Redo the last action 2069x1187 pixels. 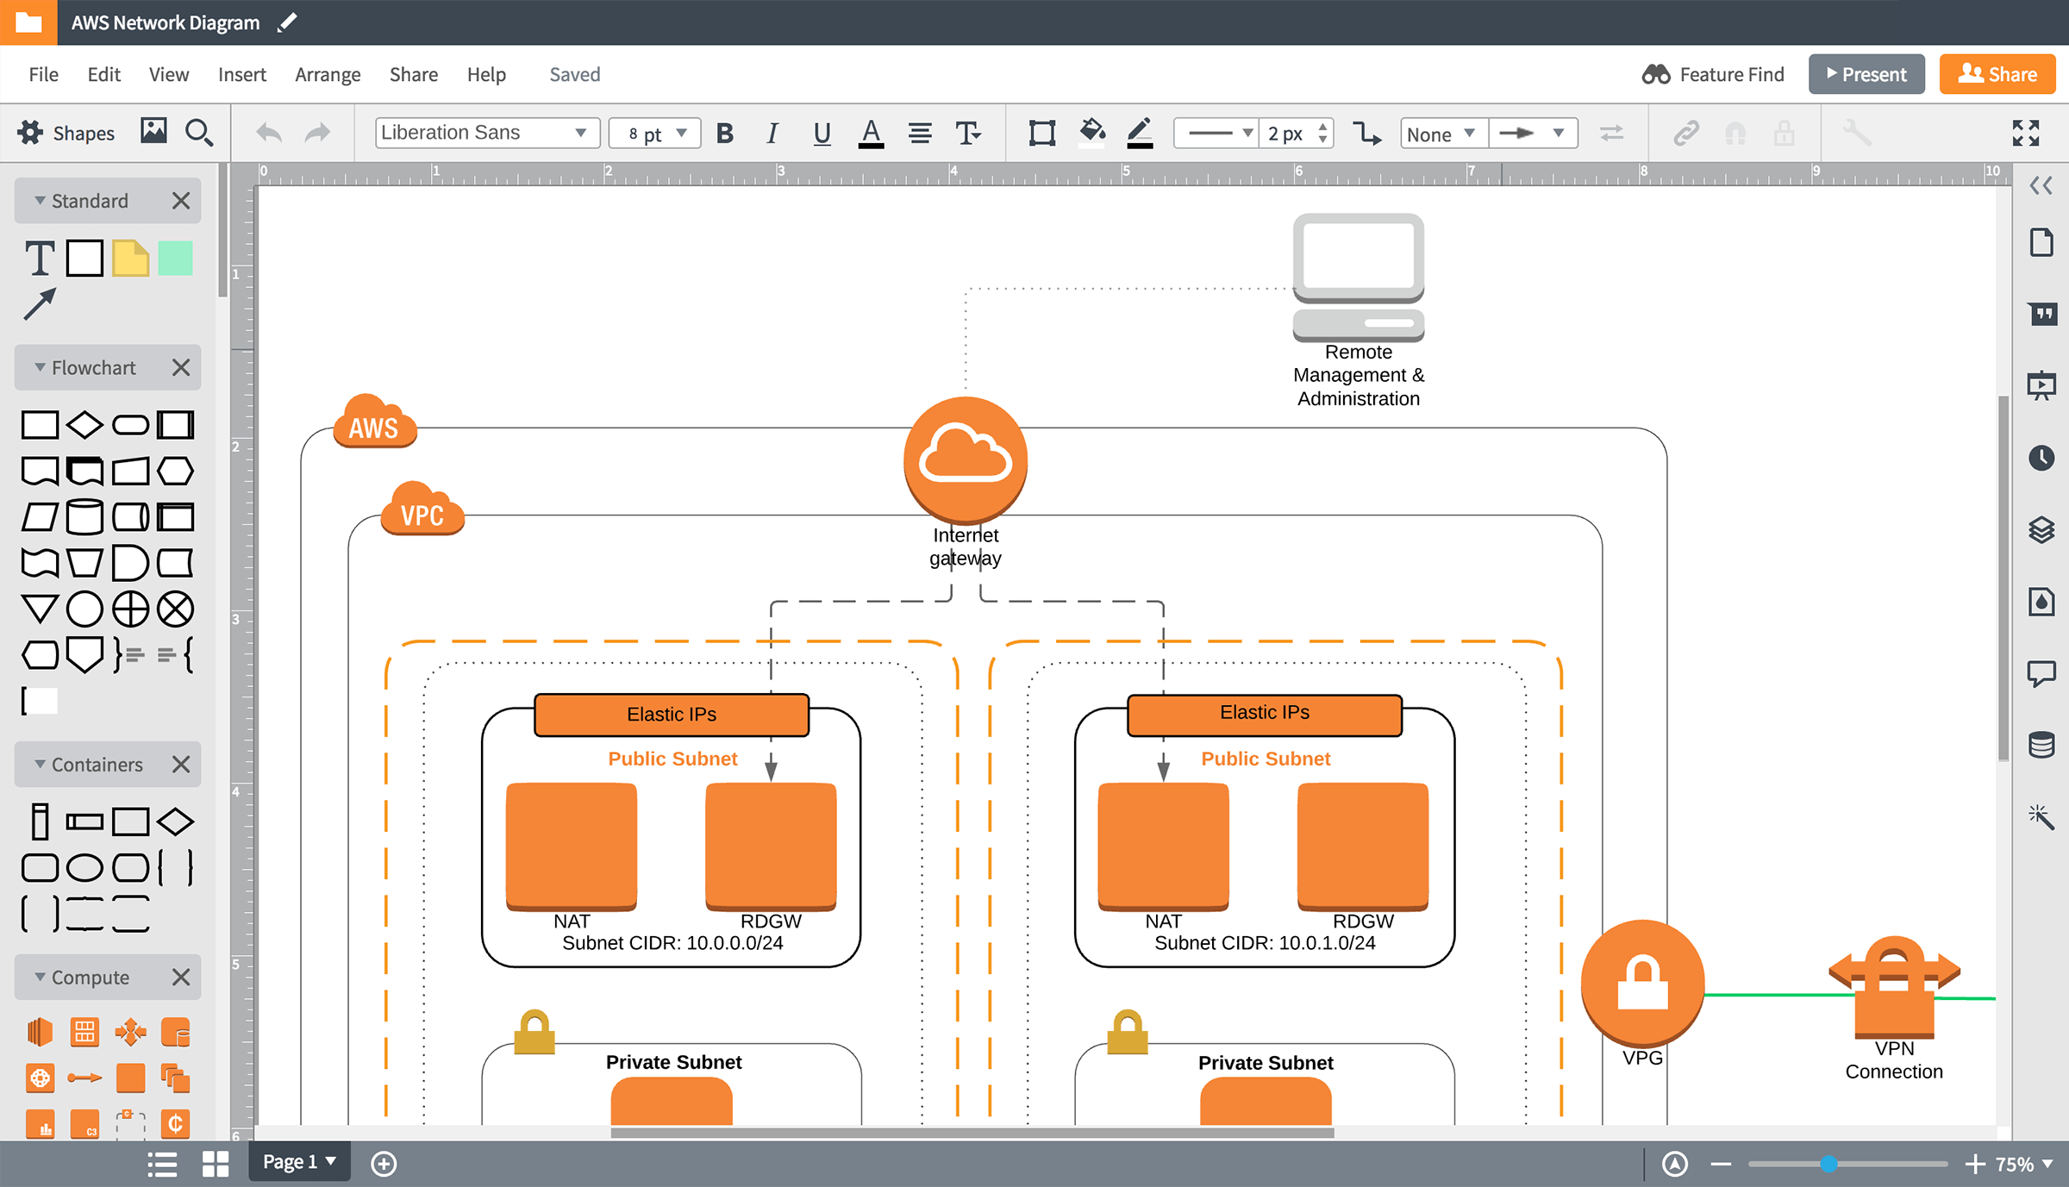point(318,133)
